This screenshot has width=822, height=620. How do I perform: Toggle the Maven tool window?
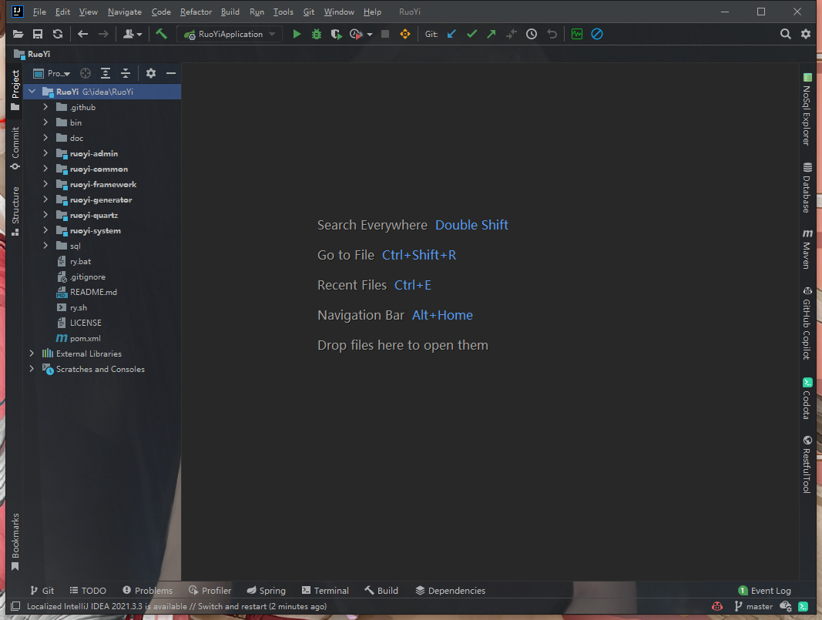tap(807, 249)
